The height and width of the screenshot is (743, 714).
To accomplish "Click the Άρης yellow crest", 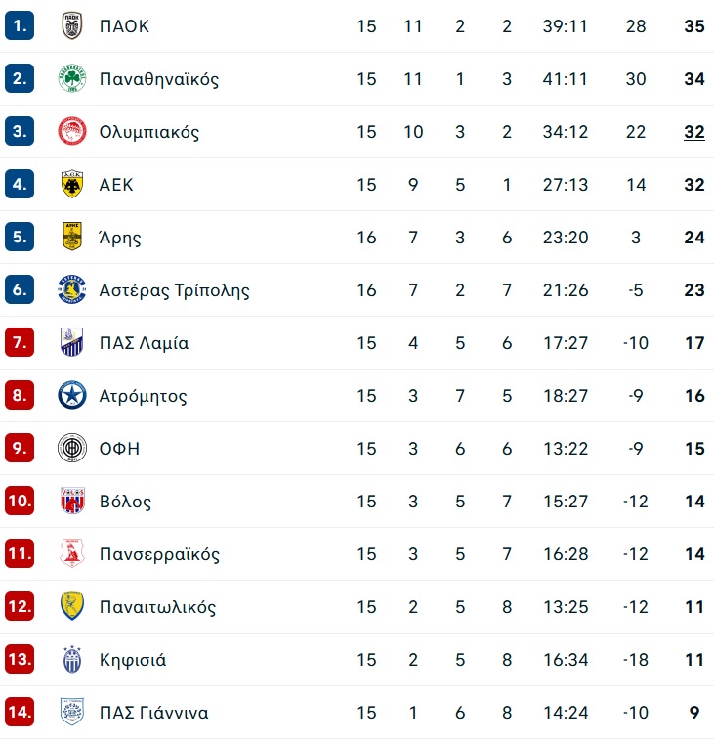I will [x=72, y=237].
